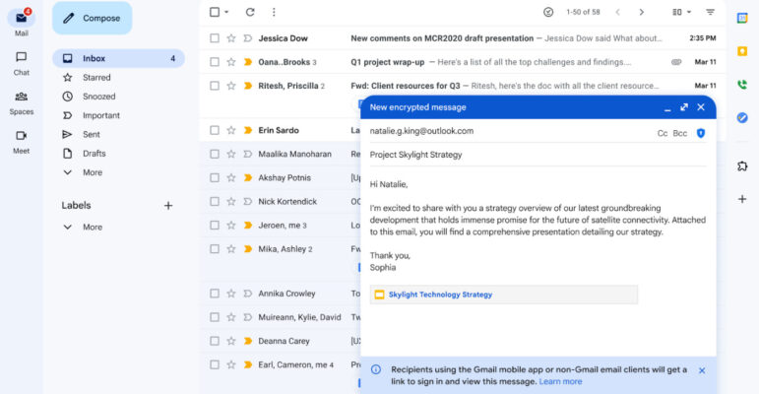The height and width of the screenshot is (394, 759).
Task: Click the Compose button
Action: [x=92, y=18]
